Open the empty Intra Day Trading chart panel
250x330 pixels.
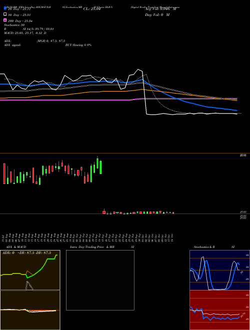pyautogui.click(x=100, y=280)
